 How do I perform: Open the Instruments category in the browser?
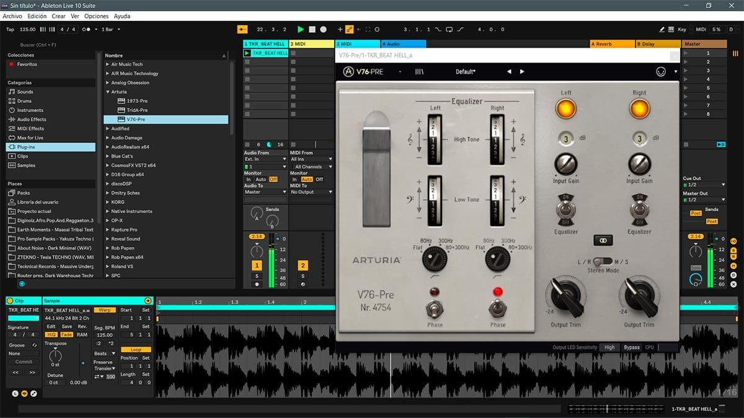click(30, 110)
